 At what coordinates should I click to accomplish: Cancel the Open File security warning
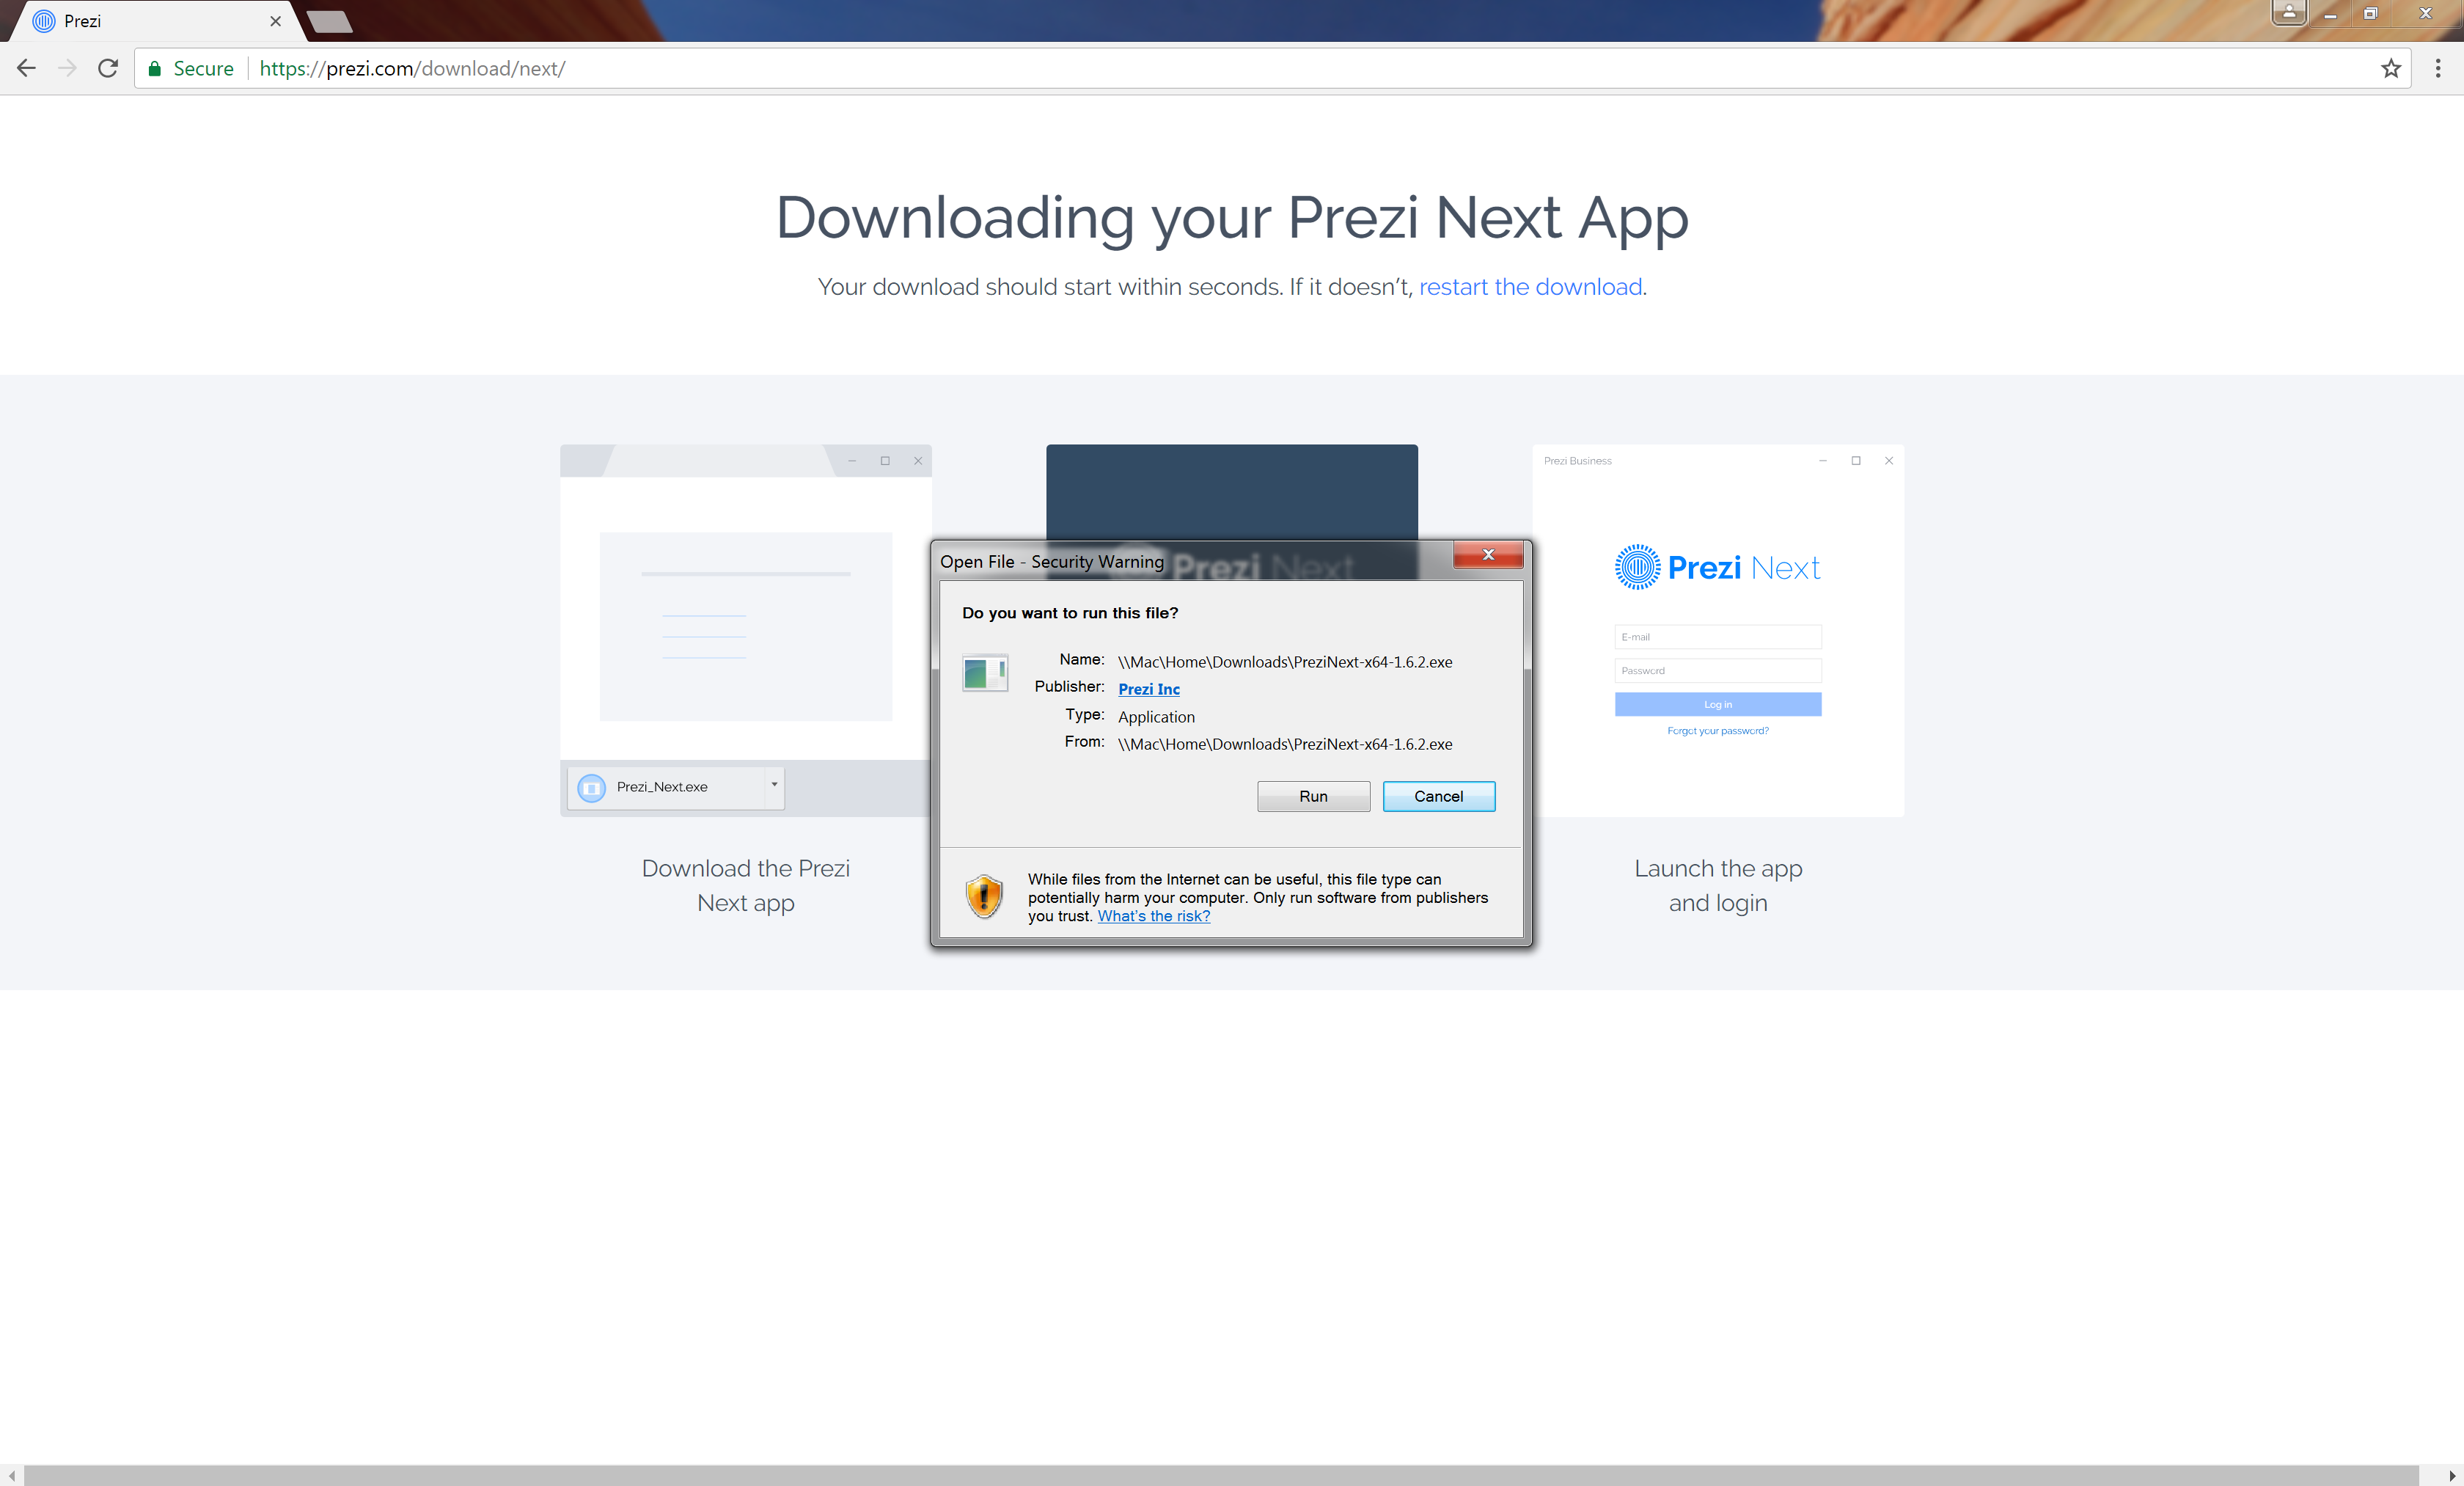click(x=1438, y=796)
